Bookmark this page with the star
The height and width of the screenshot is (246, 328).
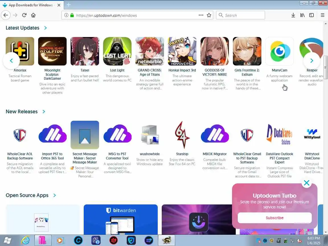pyautogui.click(x=209, y=15)
